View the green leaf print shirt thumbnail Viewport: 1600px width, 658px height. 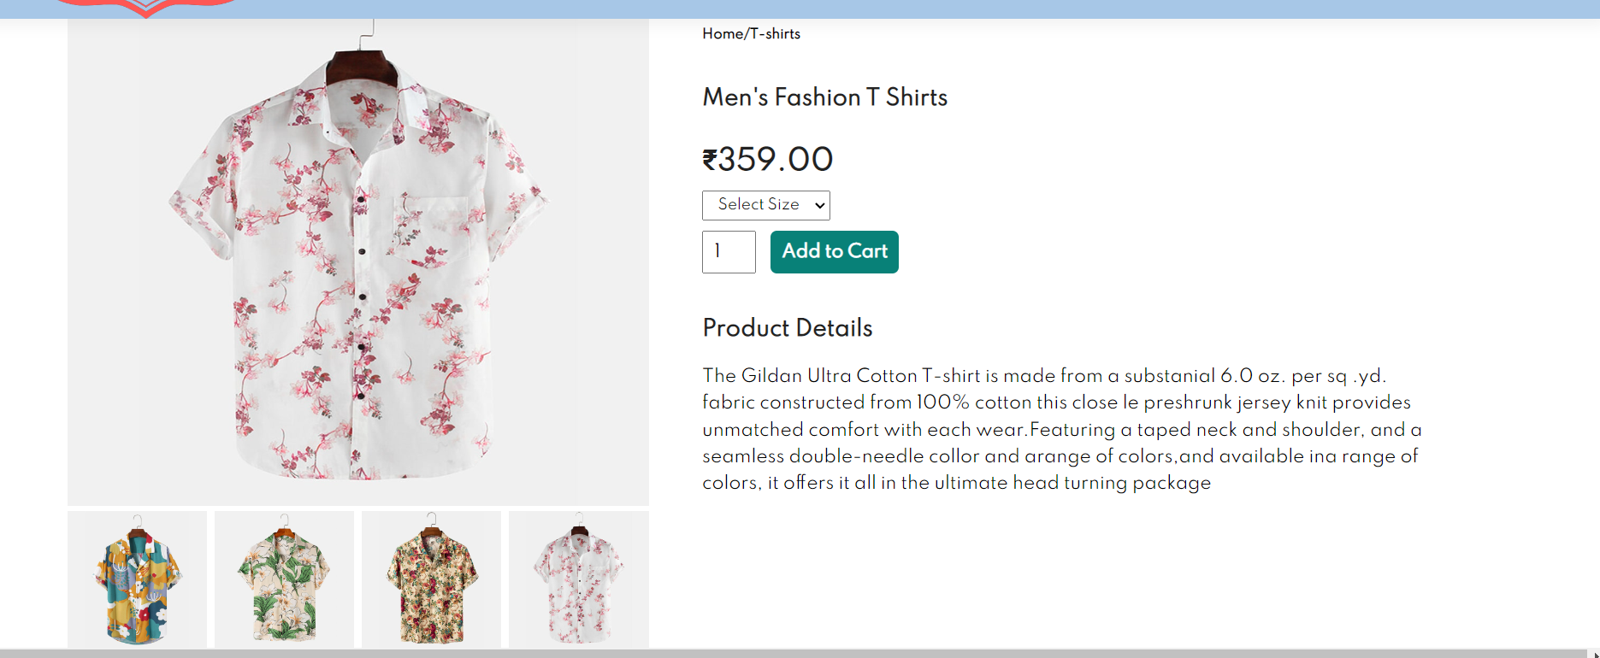click(x=284, y=579)
